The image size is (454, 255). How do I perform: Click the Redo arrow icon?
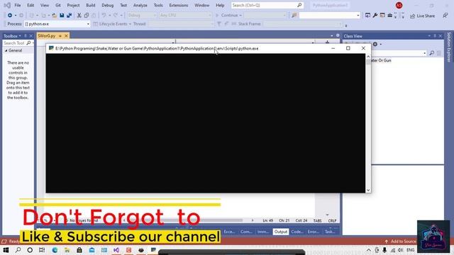116,16
